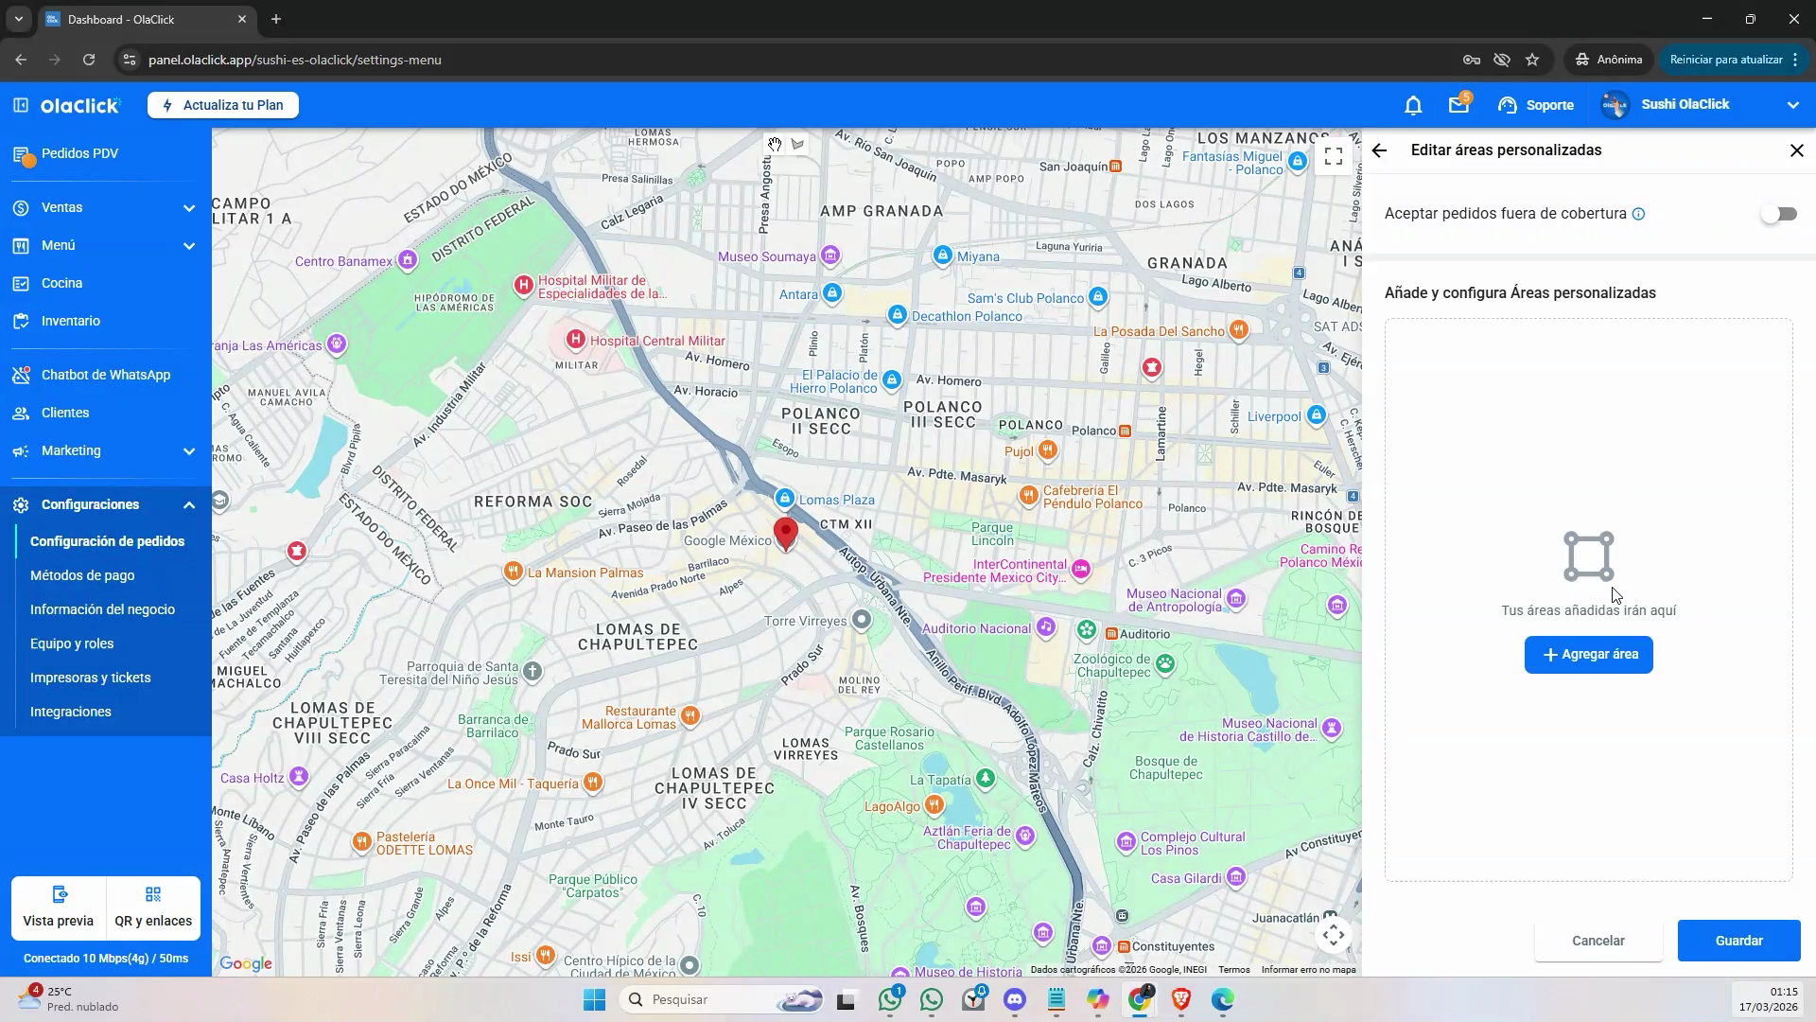1816x1022 pixels.
Task: Click the Guardar button
Action: click(1739, 941)
